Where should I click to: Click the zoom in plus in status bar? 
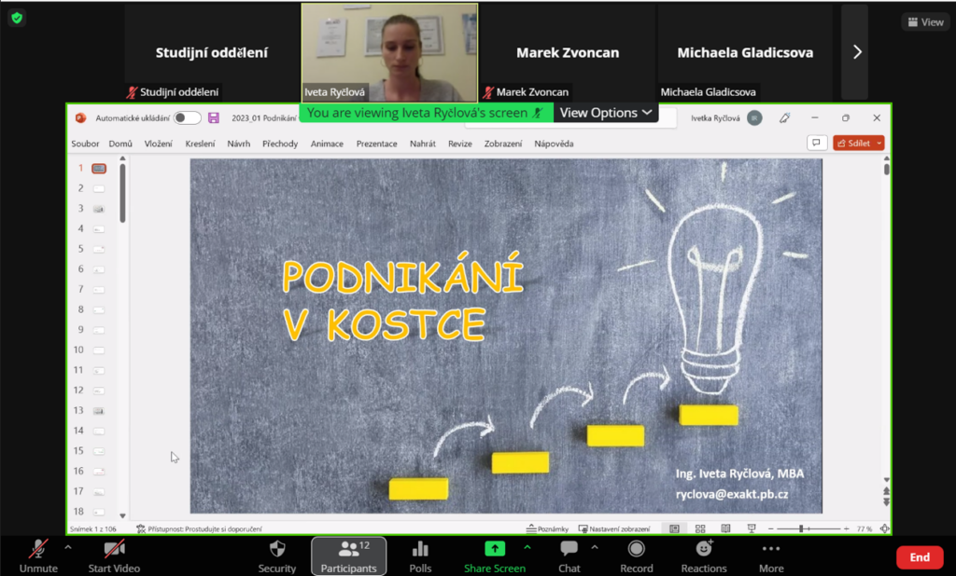click(846, 529)
